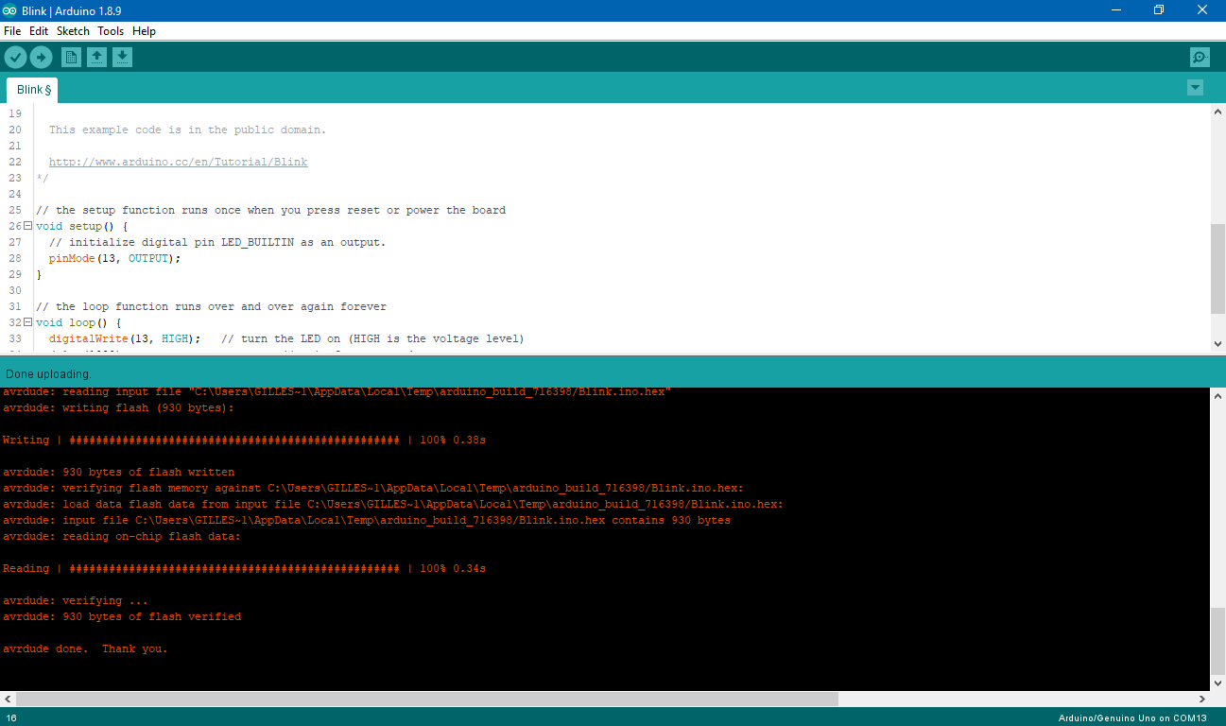This screenshot has height=726, width=1226.
Task: Click the 'Done uploading.' status message
Action: tap(48, 374)
